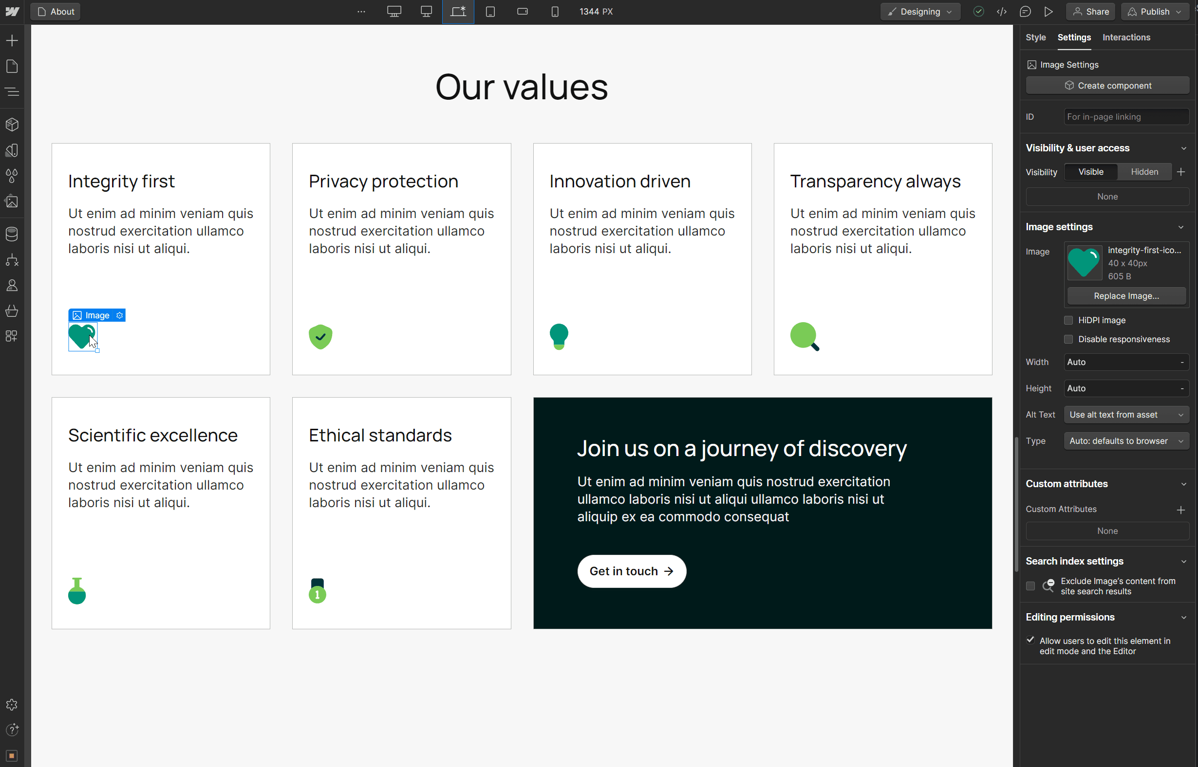Open the Designing mode dropdown
Image resolution: width=1198 pixels, height=767 pixels.
tap(920, 12)
